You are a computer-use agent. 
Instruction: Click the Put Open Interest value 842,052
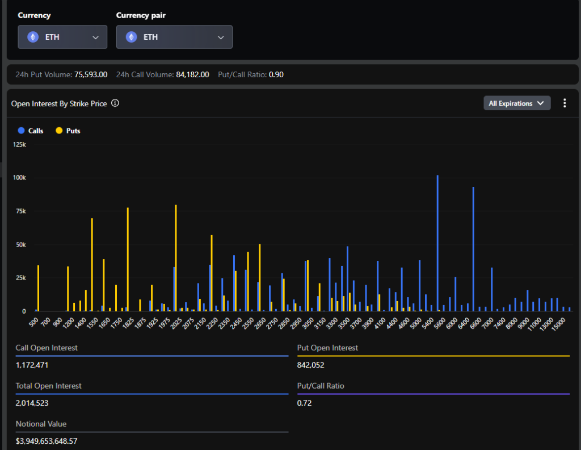point(310,365)
